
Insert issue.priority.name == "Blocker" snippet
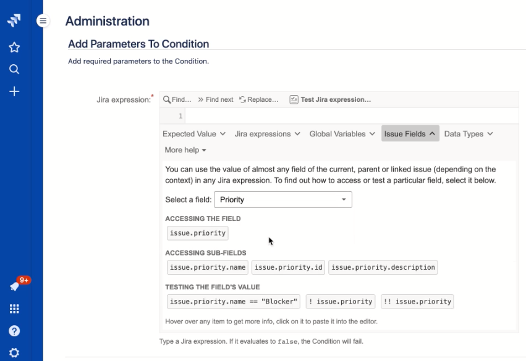[234, 301]
